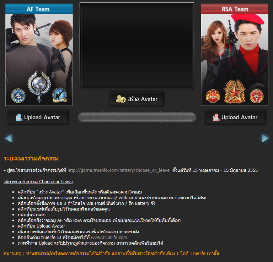This screenshot has height=262, width=273.
Task: Click the gray progress bar below สร้าง Avatar
Action: (137, 117)
